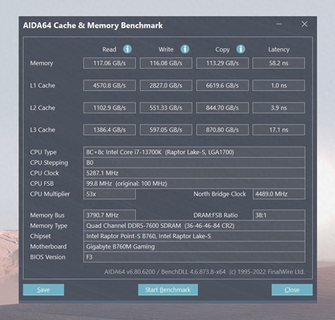
Task: Select L3 Cache read 1386.4 GB/s
Action: pos(109,130)
